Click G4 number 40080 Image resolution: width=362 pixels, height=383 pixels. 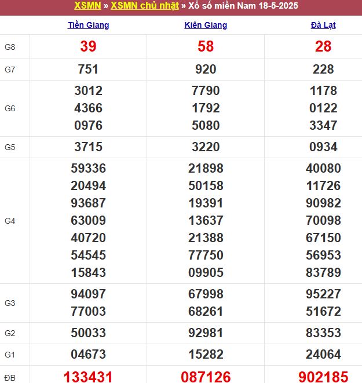tap(323, 168)
